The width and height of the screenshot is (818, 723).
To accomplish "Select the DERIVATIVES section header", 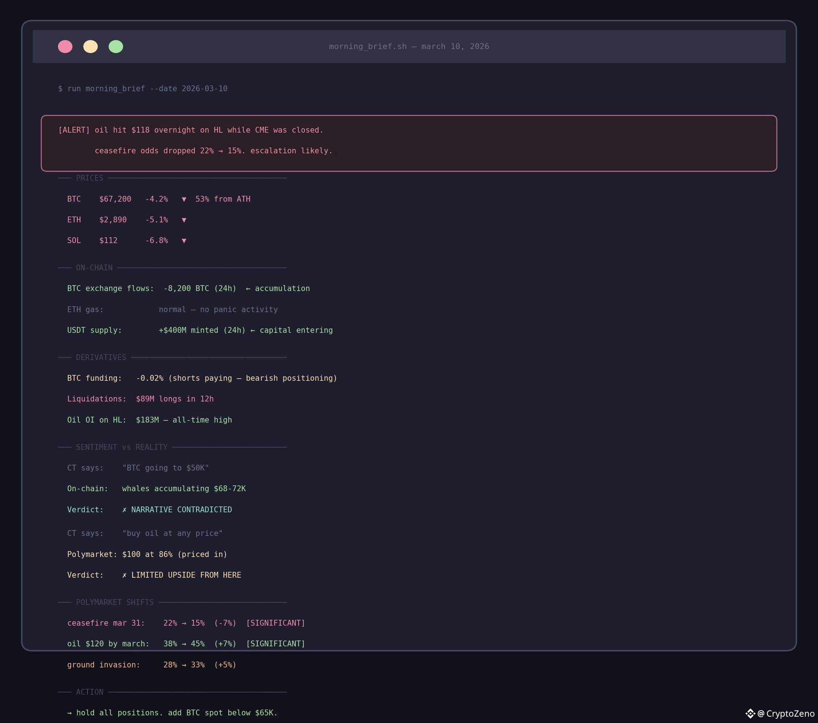I will coord(101,357).
